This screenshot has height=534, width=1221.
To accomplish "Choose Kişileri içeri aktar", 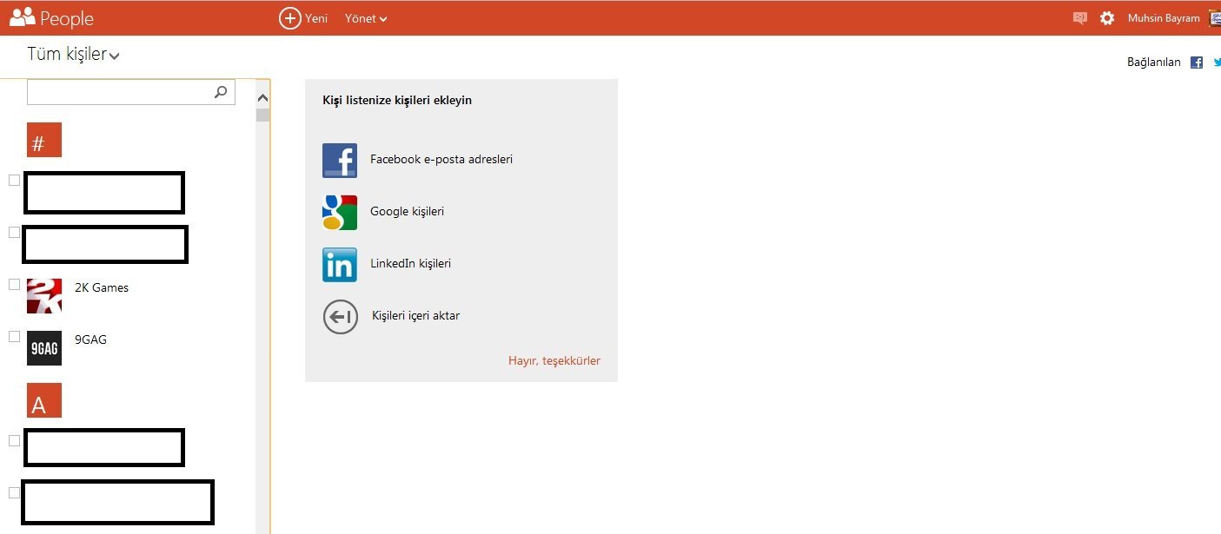I will pos(415,316).
